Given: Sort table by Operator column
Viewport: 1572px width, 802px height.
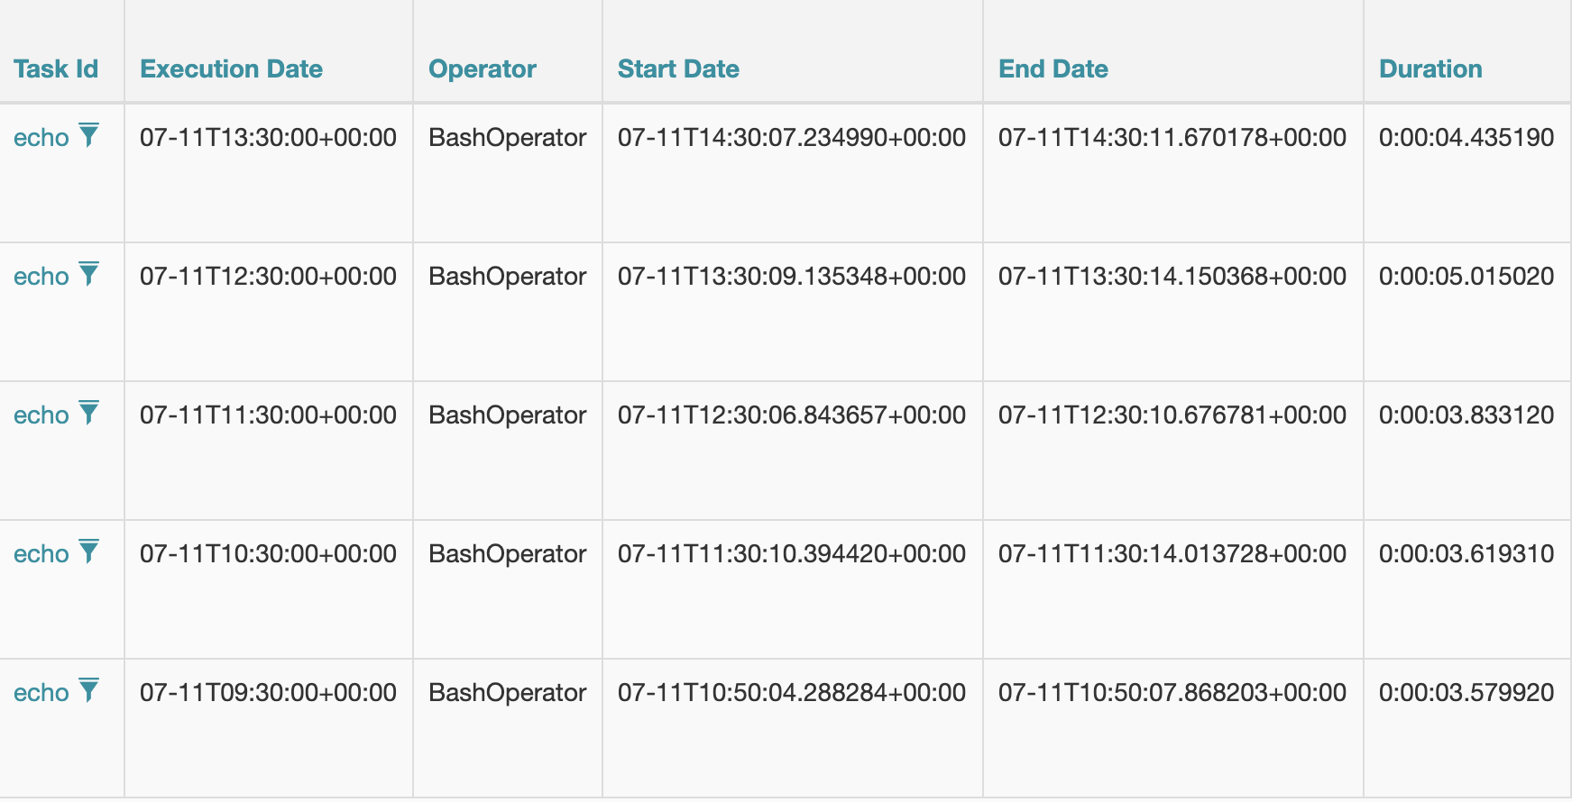Looking at the screenshot, I should click(483, 69).
